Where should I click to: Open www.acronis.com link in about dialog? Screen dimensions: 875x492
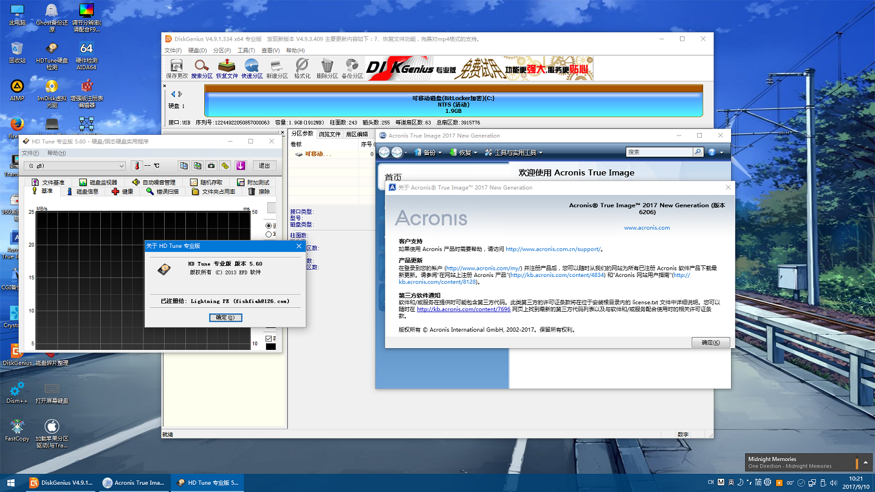click(647, 228)
